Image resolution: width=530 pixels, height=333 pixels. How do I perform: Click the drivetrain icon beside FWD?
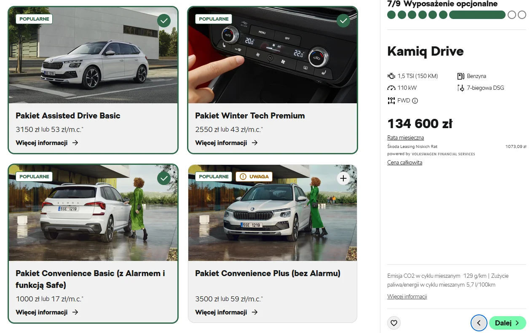(391, 101)
